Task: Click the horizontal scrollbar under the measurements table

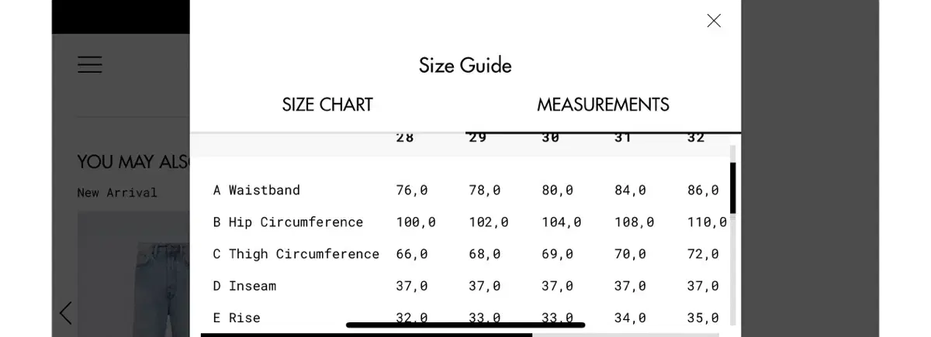Action: [x=366, y=335]
